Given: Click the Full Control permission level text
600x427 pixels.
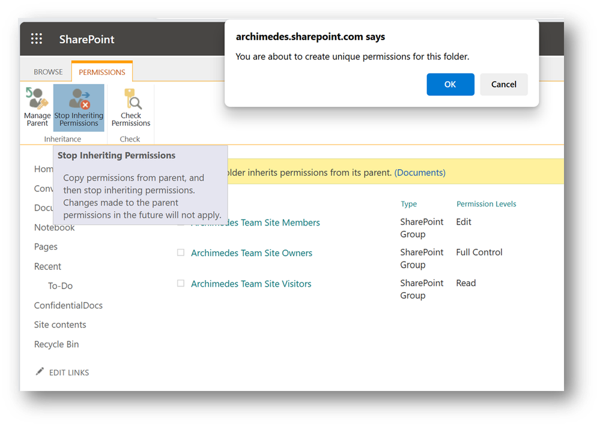Looking at the screenshot, I should [479, 252].
